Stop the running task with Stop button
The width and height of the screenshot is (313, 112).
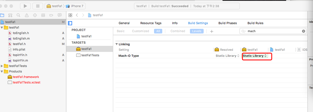(x=38, y=6)
